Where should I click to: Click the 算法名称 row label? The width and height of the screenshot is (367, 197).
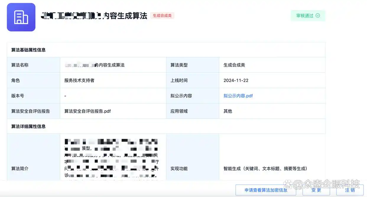tap(20, 65)
